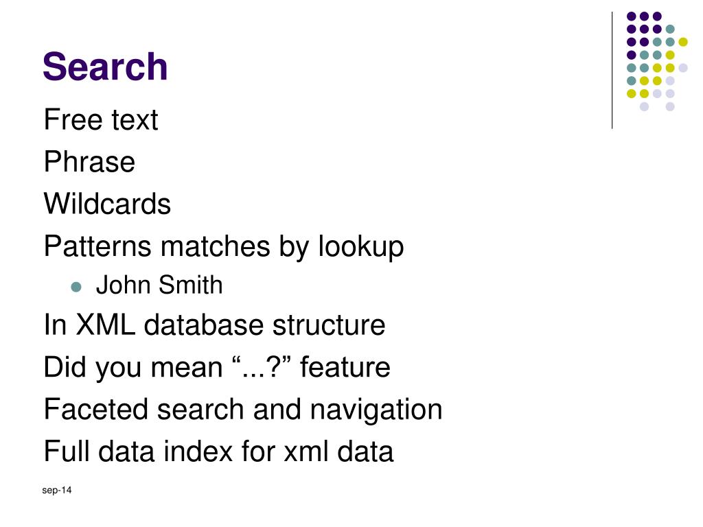The height and width of the screenshot is (527, 703).
Task: Select the Free text line
Action: [x=101, y=119]
